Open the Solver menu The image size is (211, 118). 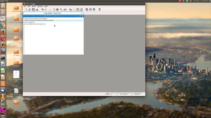click(x=34, y=6)
